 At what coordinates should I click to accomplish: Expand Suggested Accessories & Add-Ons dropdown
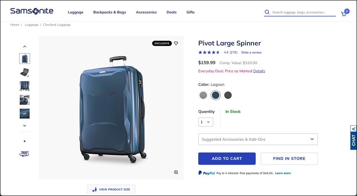[258, 139]
